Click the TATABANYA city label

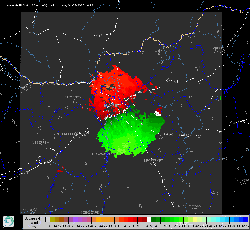[72, 97]
